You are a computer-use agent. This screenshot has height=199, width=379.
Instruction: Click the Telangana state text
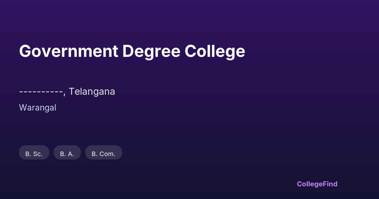tap(92, 92)
